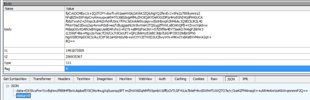Viewport: 310px width, 100px height.
Task: Switch to TextView tab
Action: (83, 79)
